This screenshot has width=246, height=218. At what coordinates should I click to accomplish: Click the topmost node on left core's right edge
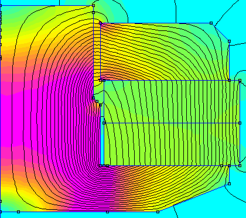pyautogui.click(x=93, y=6)
